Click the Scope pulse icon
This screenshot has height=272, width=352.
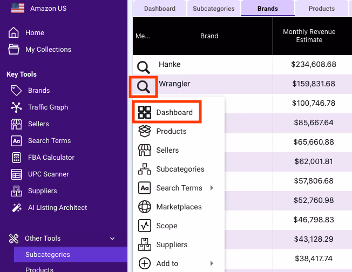click(x=145, y=226)
